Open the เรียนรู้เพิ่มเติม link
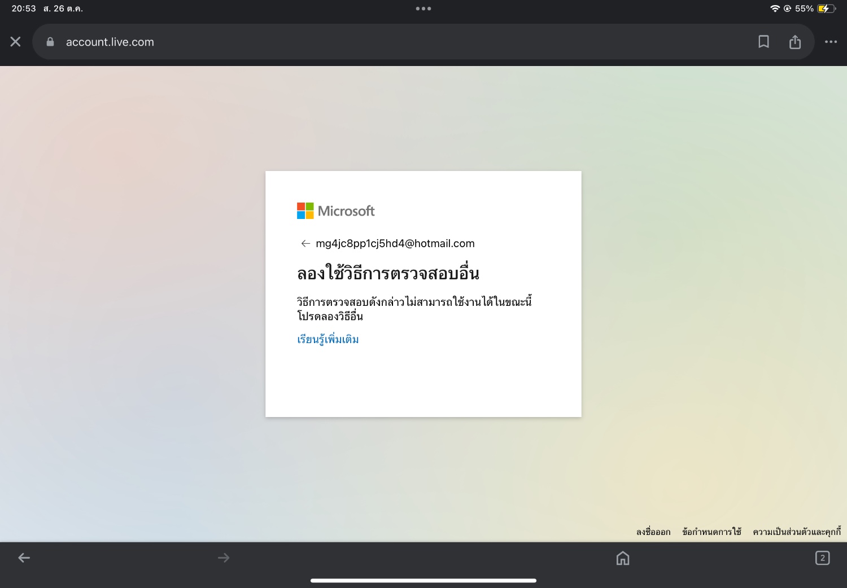Viewport: 847px width, 588px height. coord(328,339)
